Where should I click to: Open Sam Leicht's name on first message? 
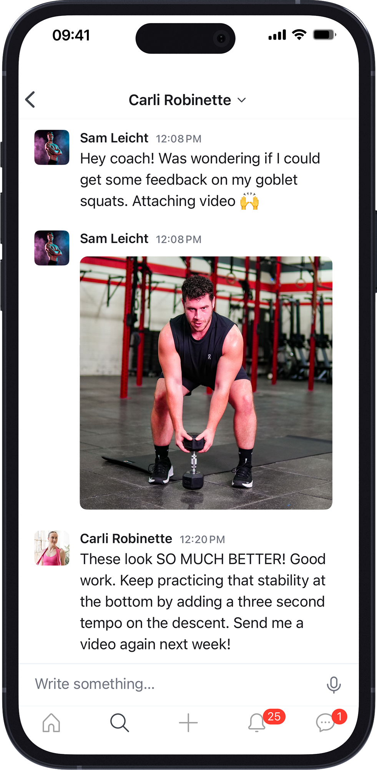114,138
